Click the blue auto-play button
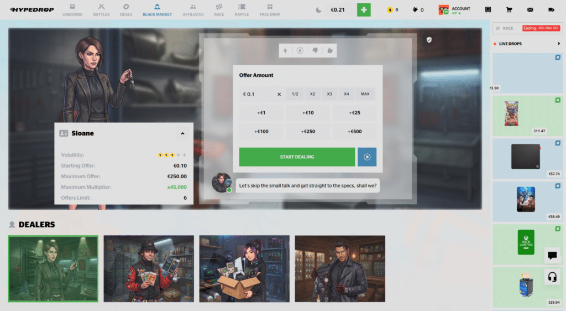566x311 pixels. point(367,157)
